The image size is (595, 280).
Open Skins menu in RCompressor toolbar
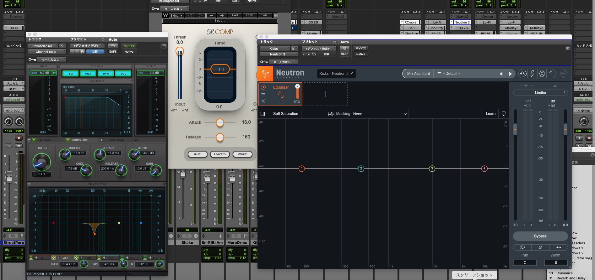click(177, 15)
